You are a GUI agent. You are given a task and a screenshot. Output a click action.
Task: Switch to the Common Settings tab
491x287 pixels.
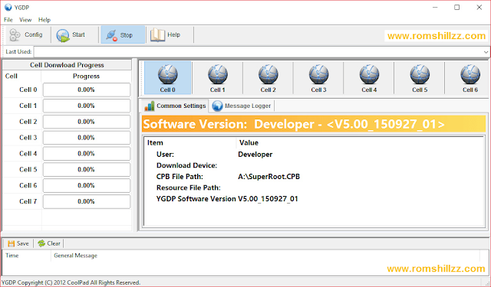pos(175,106)
